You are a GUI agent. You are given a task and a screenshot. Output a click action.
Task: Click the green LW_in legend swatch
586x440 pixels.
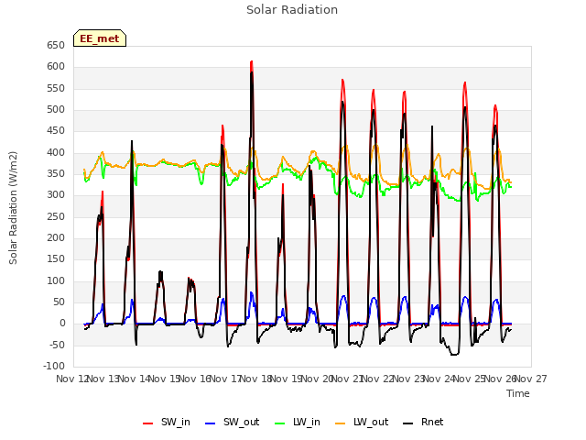click(280, 423)
